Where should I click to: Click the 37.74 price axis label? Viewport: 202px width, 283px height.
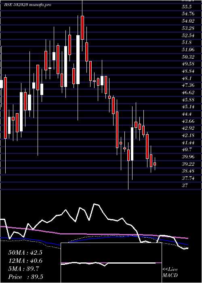(x=188, y=178)
